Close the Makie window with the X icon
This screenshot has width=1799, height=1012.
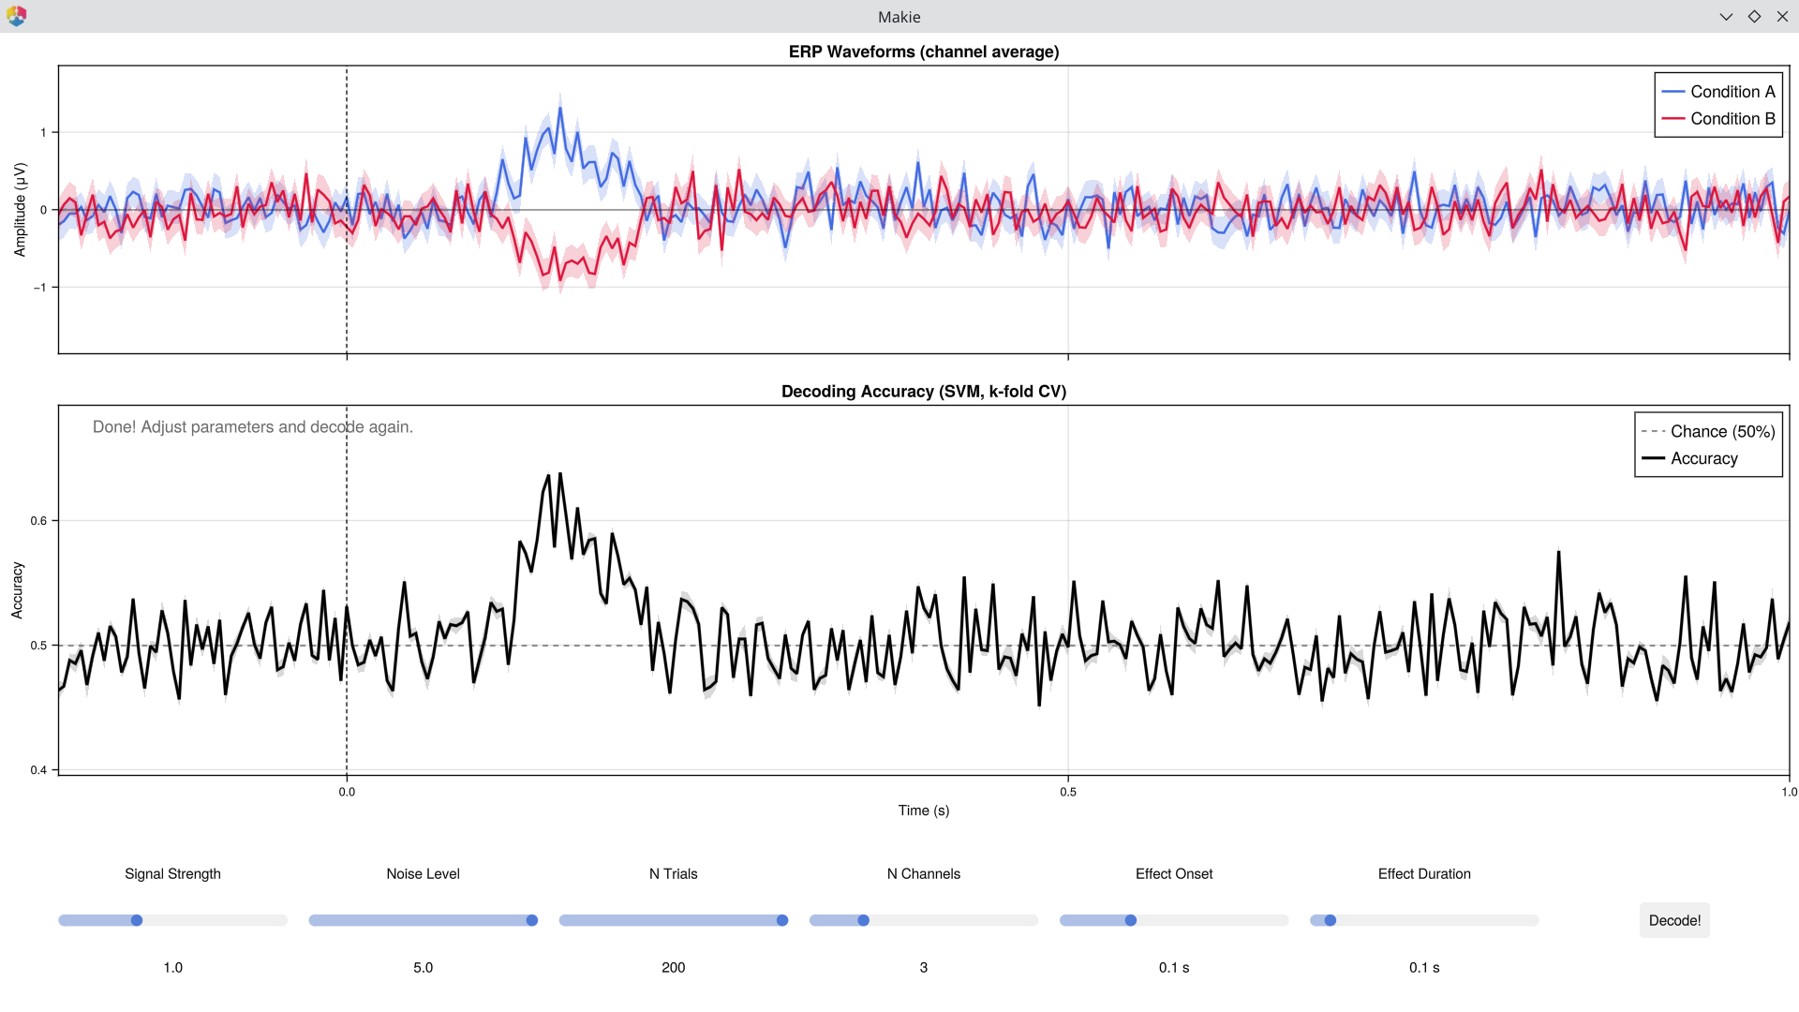[x=1782, y=16]
